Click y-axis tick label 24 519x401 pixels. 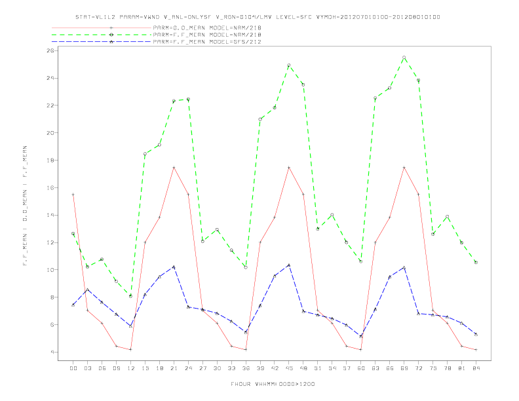pyautogui.click(x=50, y=78)
